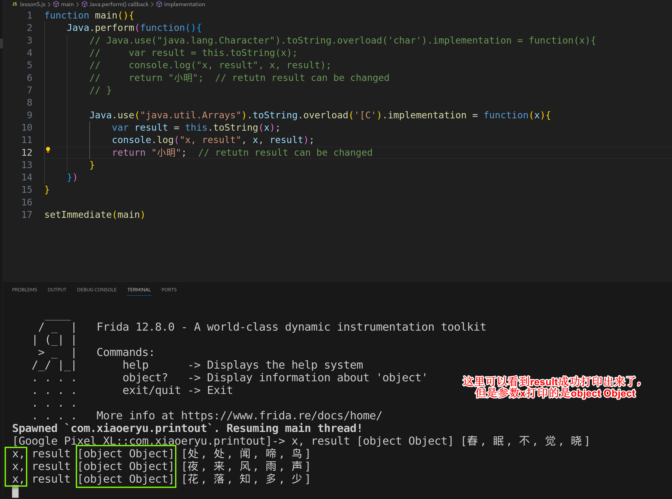672x499 pixels.
Task: Click the closing brace on line 15
Action: pos(47,190)
